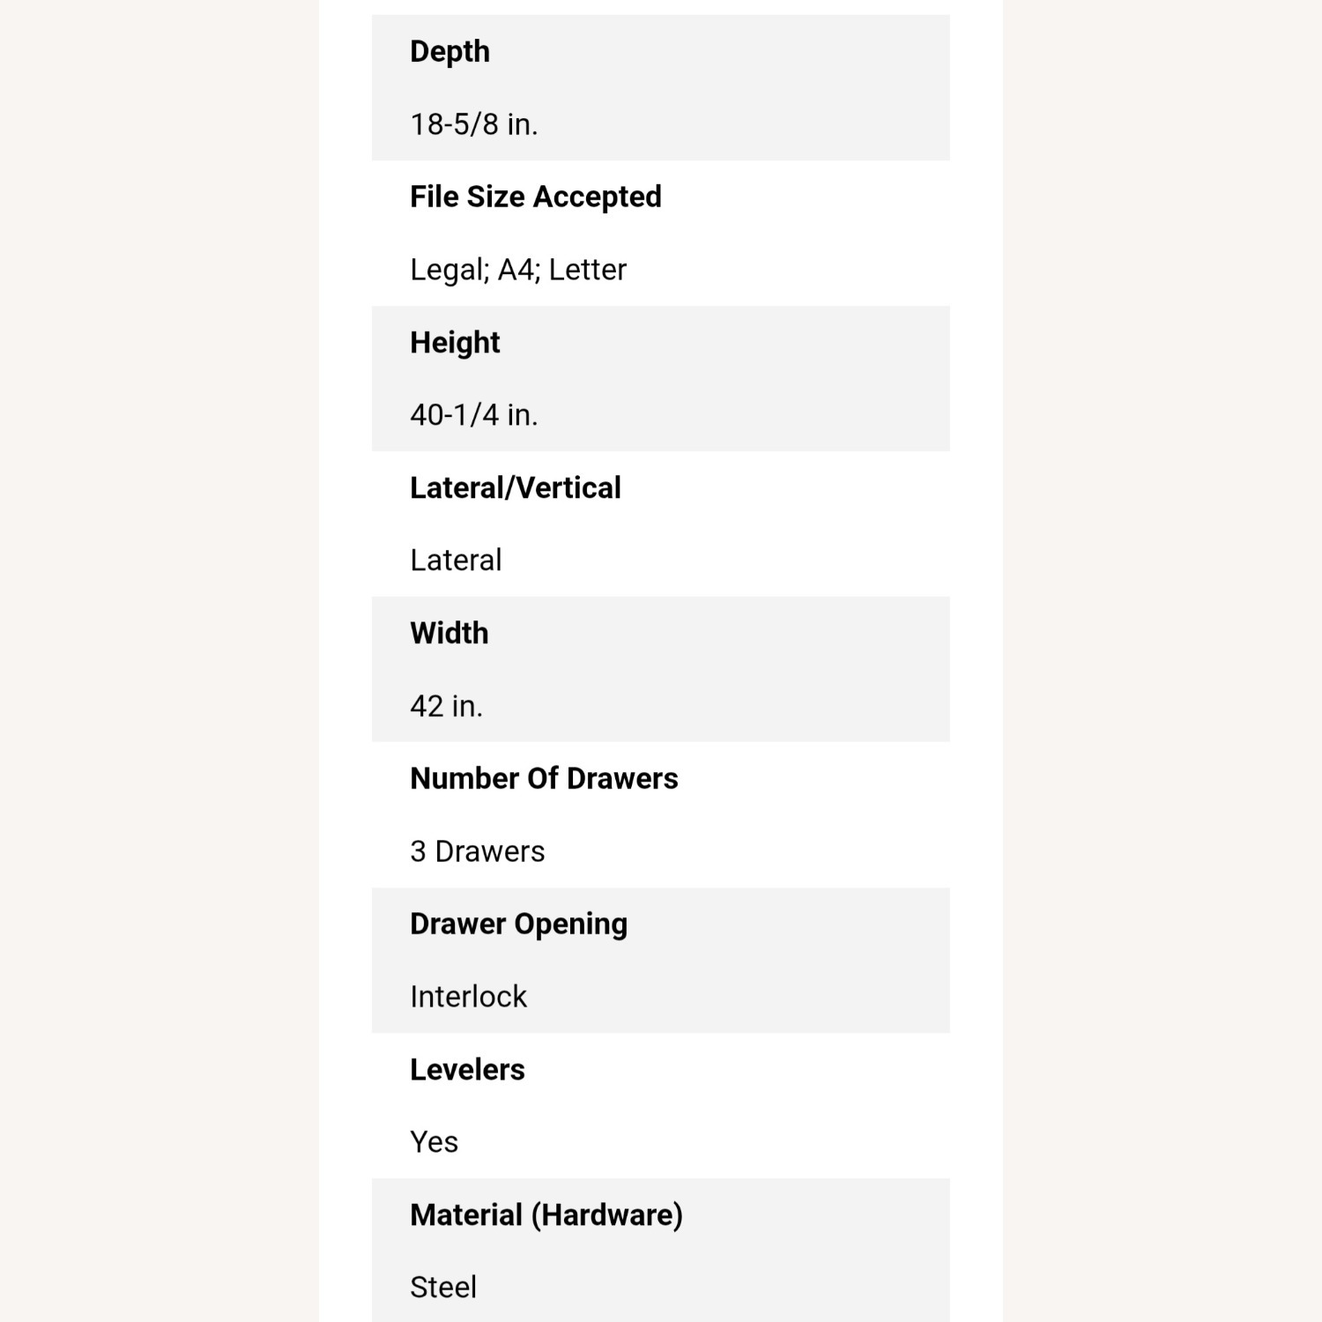Click the Depth specification label

(449, 52)
